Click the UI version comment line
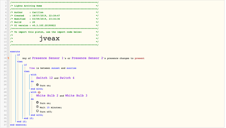226x128 pixels. (54, 25)
